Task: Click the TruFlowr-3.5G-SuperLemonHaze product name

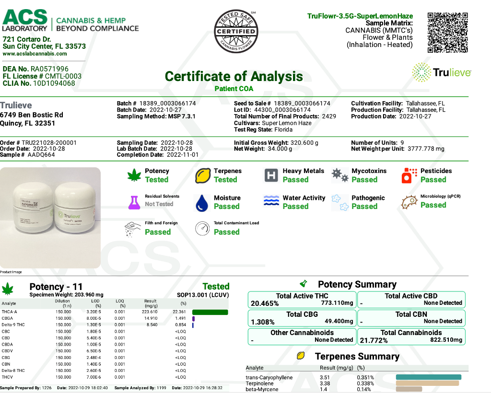Action: tap(360, 16)
